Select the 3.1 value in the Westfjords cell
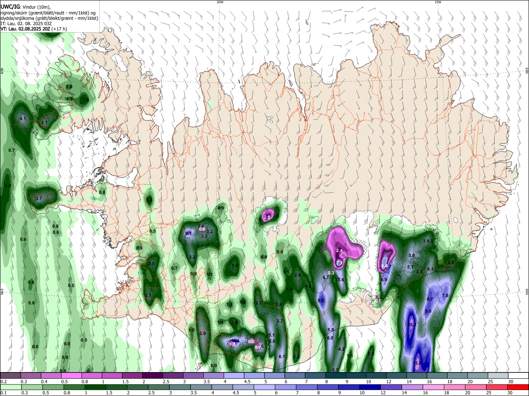Viewport: 529px width, 396px height. (45, 123)
